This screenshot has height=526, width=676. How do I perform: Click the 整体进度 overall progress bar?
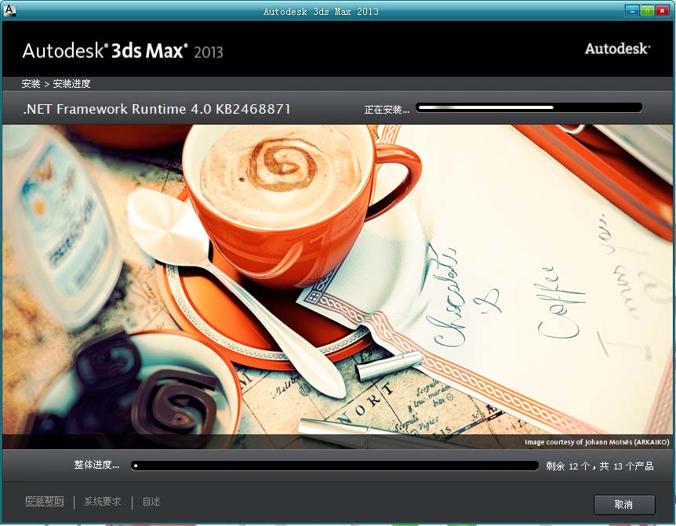[x=335, y=466]
